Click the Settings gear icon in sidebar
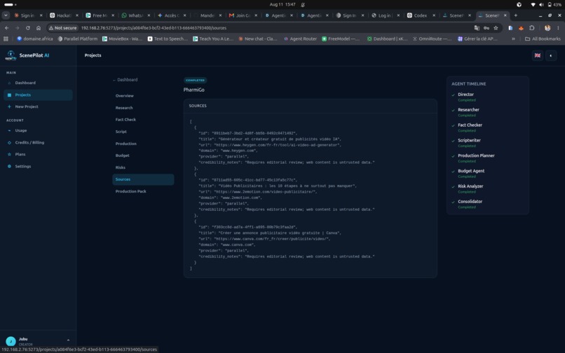Viewport: 565px width, 353px height. (x=9, y=166)
